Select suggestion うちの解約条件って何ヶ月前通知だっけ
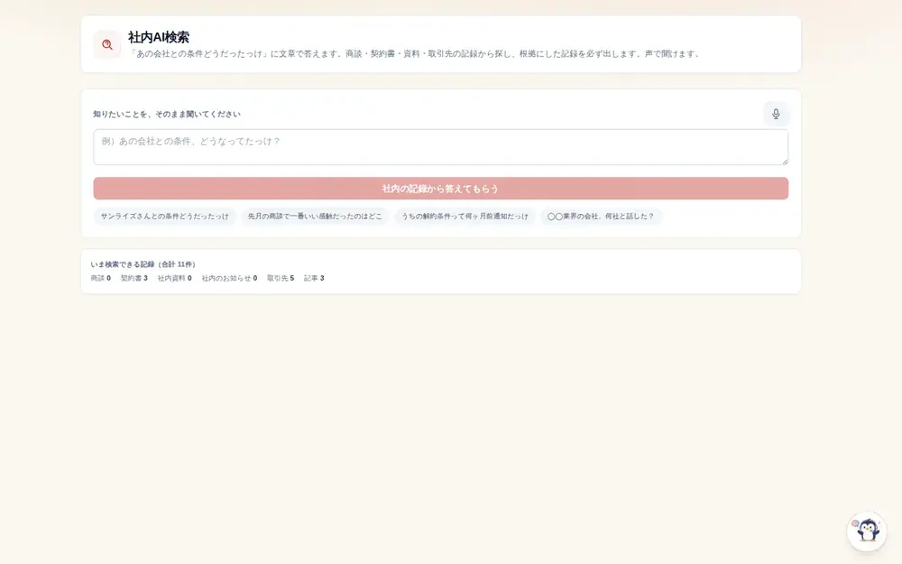 (465, 217)
